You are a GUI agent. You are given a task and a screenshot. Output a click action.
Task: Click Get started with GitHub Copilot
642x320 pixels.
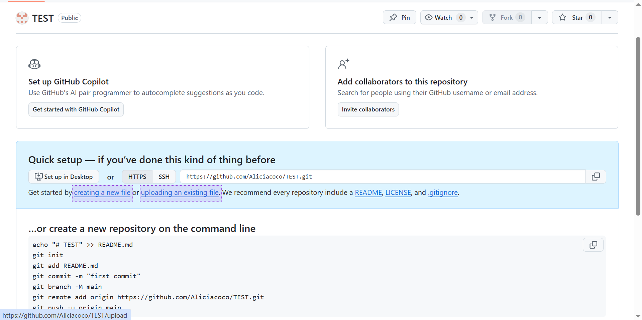click(x=76, y=109)
